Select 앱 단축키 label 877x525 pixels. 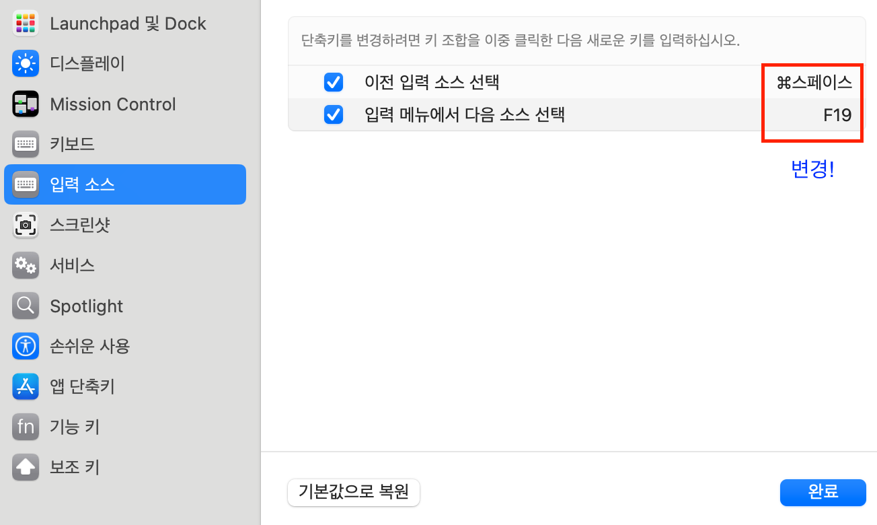point(82,386)
